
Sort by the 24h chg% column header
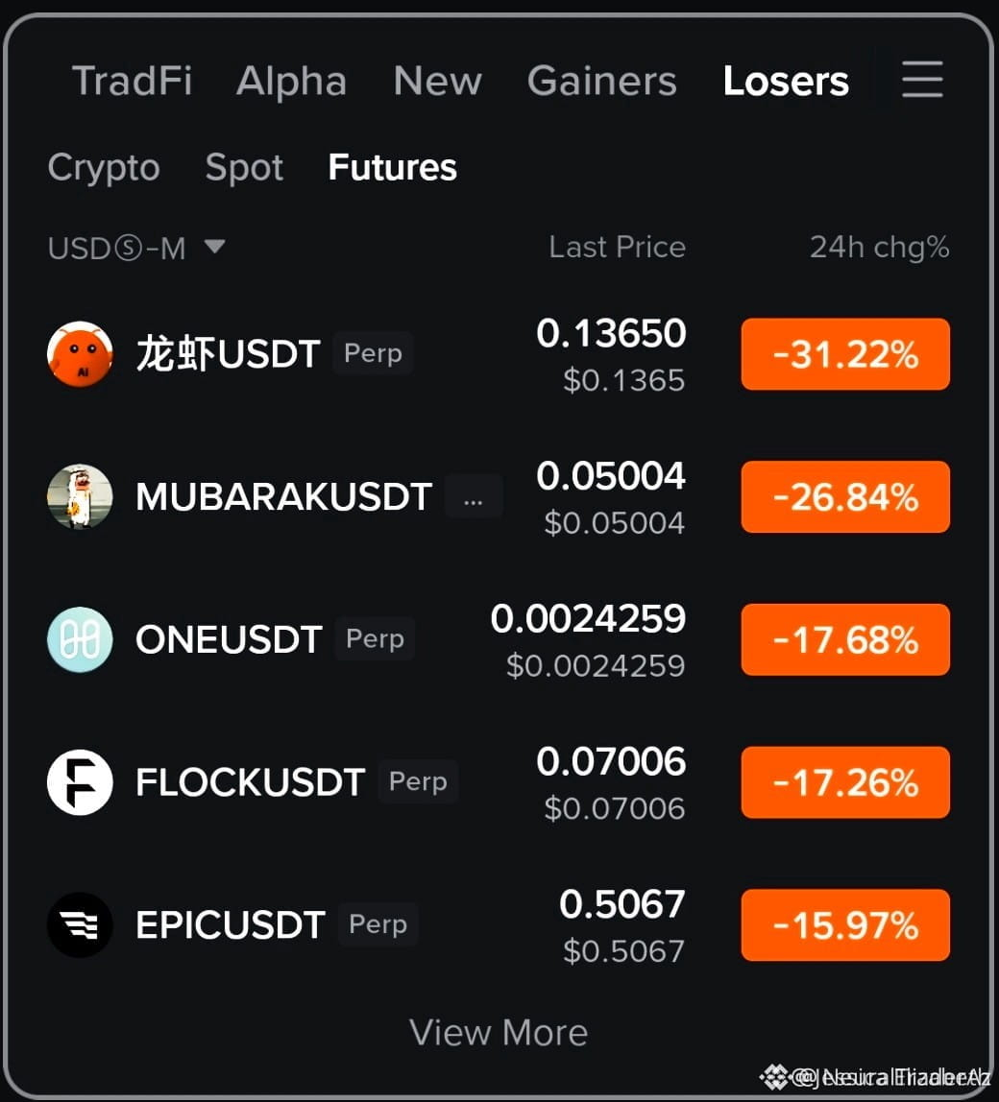tap(879, 248)
